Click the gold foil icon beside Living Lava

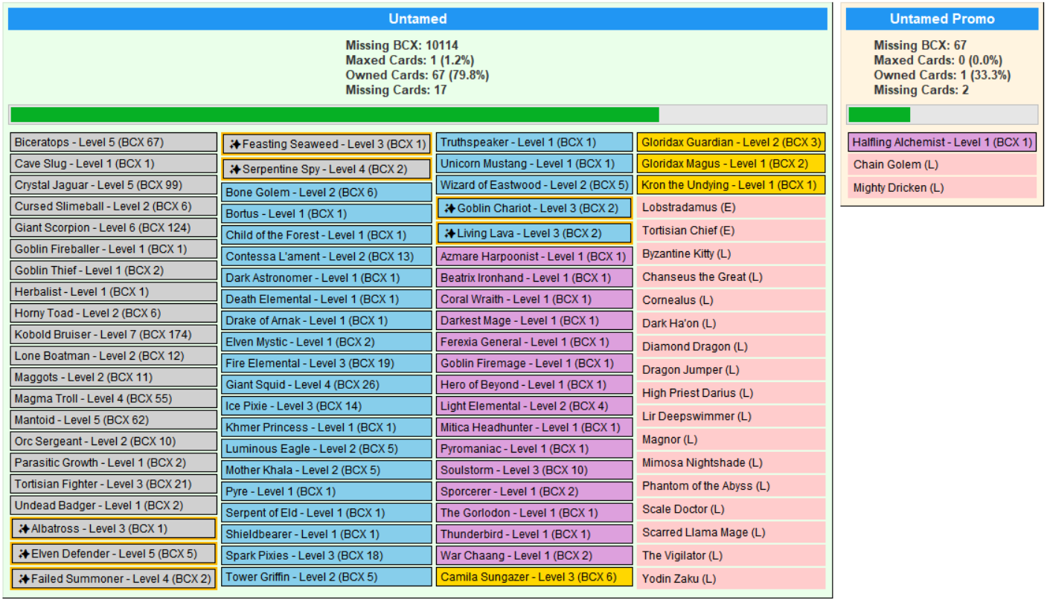[449, 234]
